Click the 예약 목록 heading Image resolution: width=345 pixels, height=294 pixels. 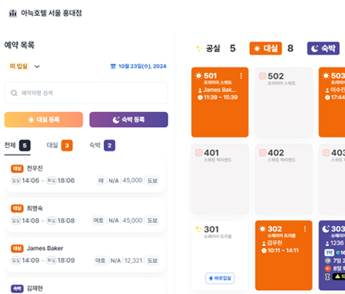point(19,45)
